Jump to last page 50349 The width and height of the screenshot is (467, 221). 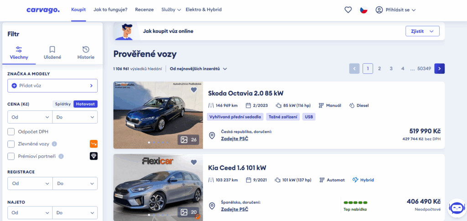tap(424, 69)
